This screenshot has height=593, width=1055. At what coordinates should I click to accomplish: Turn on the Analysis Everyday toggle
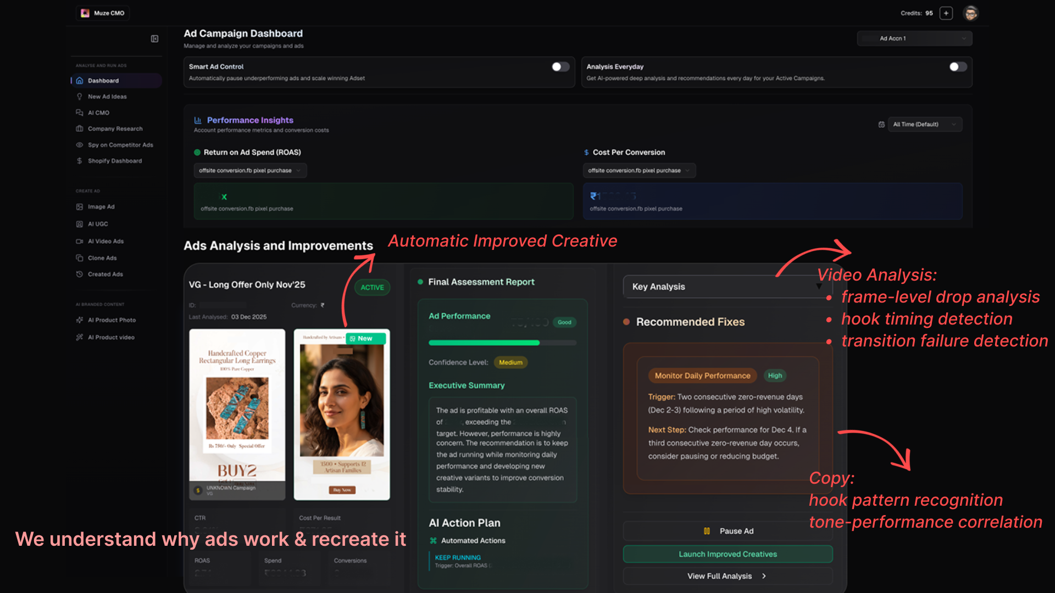coord(958,67)
